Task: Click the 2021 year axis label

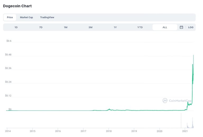Action: tap(185, 131)
